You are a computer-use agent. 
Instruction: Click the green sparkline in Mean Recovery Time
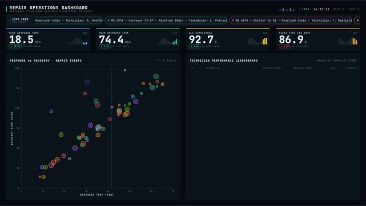(x=168, y=41)
